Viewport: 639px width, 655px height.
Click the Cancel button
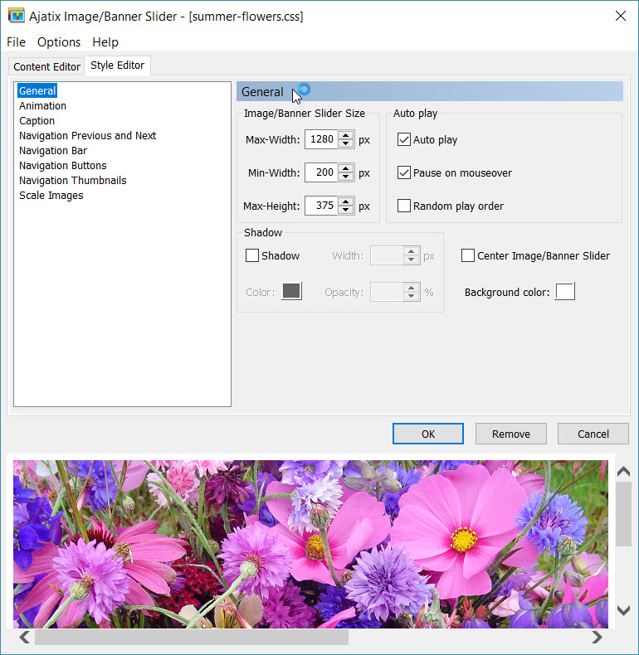pos(593,434)
